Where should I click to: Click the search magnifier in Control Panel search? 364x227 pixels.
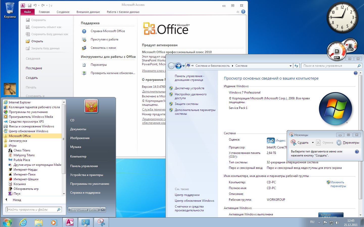click(x=359, y=66)
